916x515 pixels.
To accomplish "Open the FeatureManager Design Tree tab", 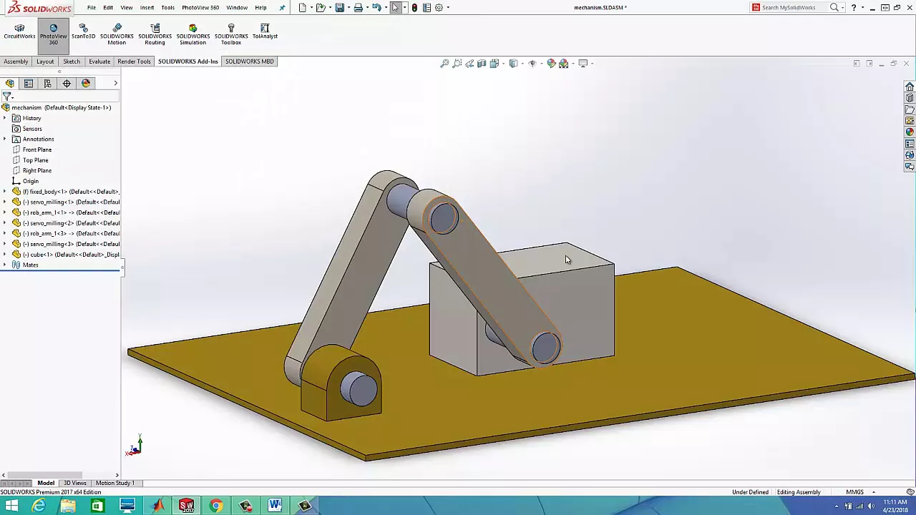I will 10,84.
